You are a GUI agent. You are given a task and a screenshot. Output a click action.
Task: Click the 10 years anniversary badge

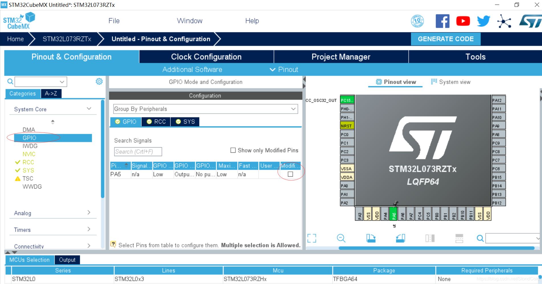[x=417, y=21]
